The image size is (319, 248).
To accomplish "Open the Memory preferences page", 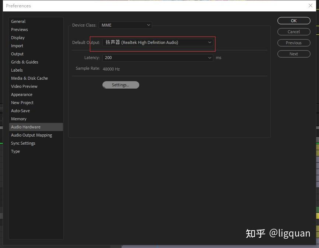I will (19, 119).
